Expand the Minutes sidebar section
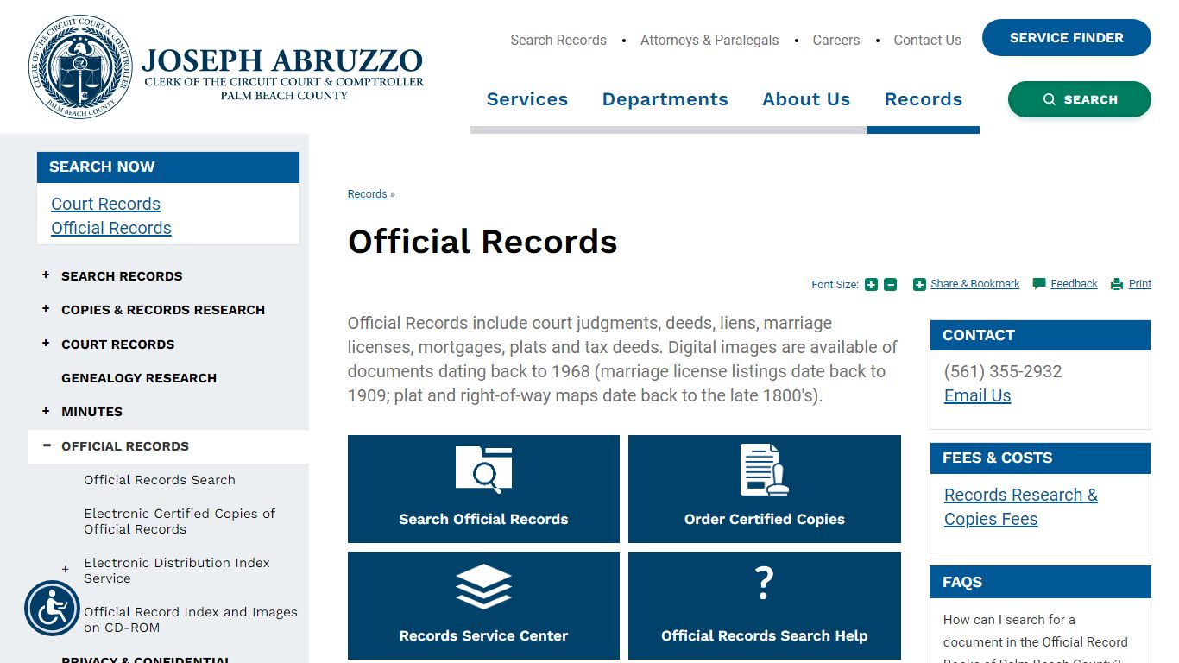Screen dimensions: 1179x663 (46, 411)
